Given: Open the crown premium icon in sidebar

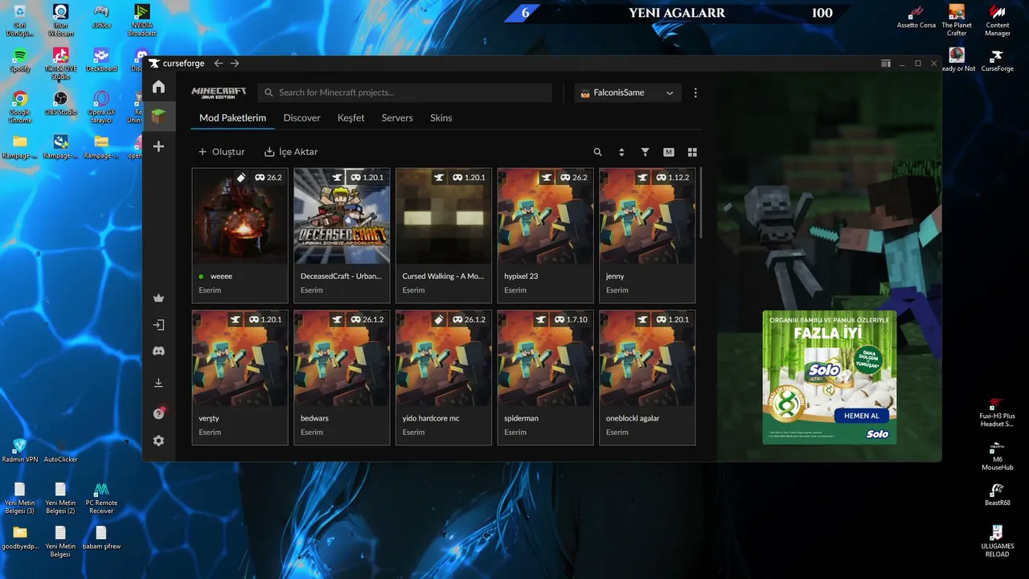Looking at the screenshot, I should point(158,298).
